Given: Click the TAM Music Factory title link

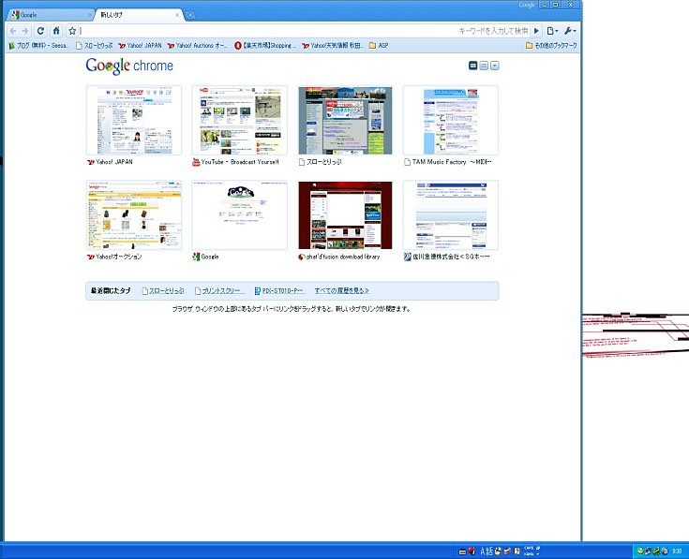Looking at the screenshot, I should point(452,162).
